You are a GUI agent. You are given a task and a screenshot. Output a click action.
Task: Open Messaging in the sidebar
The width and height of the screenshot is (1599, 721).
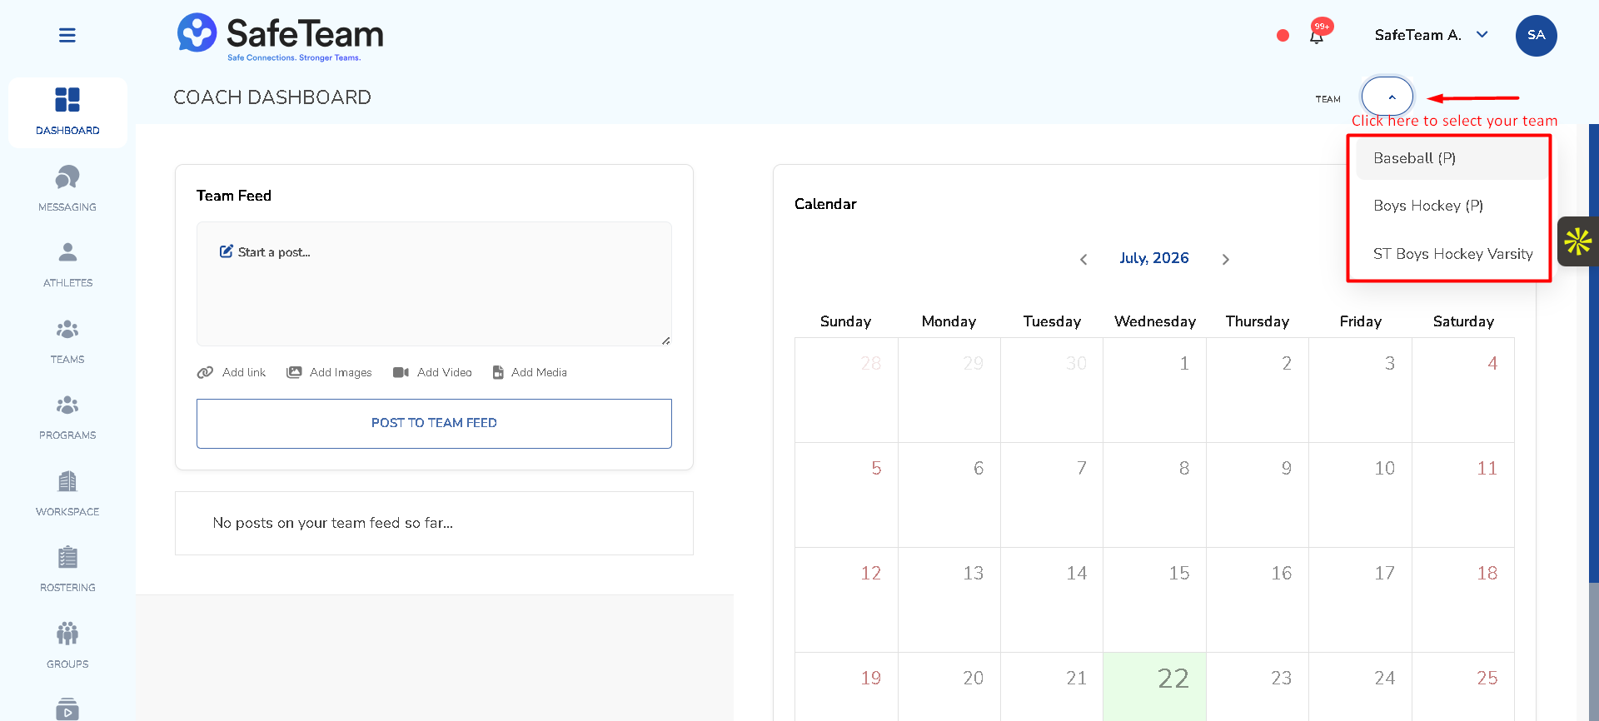(67, 189)
